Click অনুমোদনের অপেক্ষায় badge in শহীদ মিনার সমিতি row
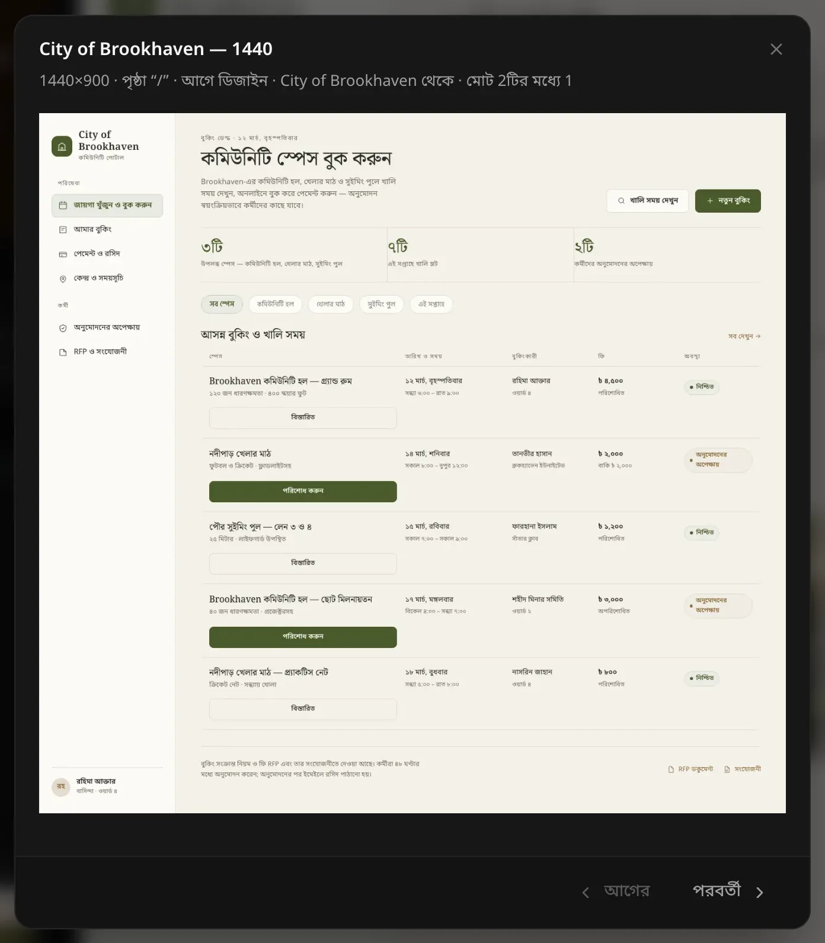This screenshot has height=943, width=825. (718, 606)
